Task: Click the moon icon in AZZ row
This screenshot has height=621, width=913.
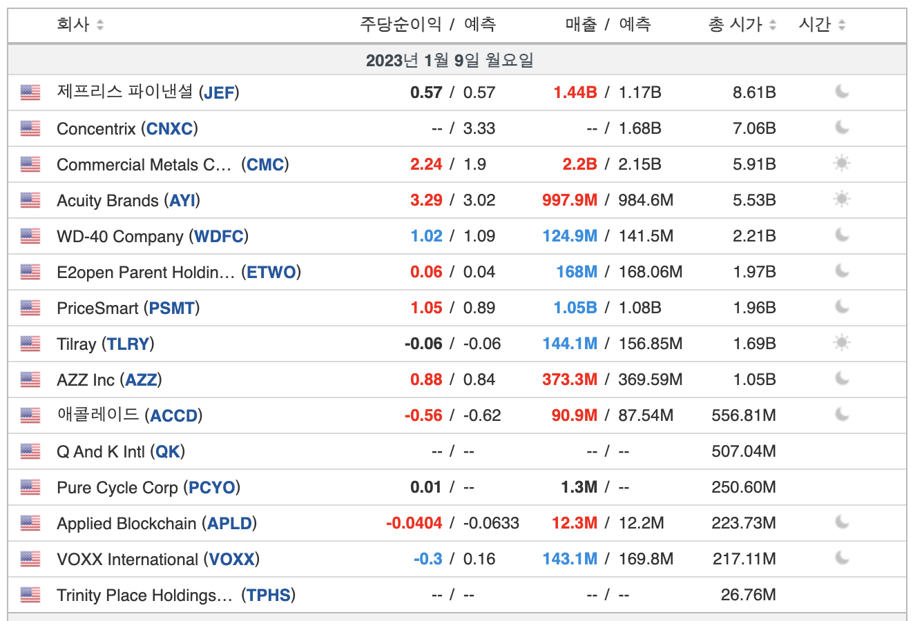Action: coord(842,378)
